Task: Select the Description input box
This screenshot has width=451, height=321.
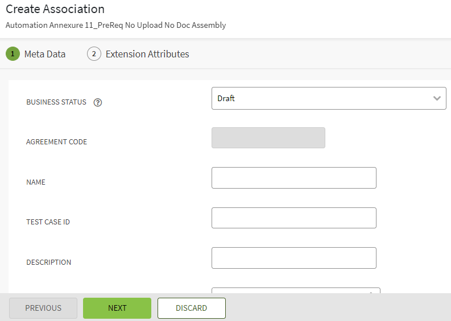Action: click(x=293, y=258)
